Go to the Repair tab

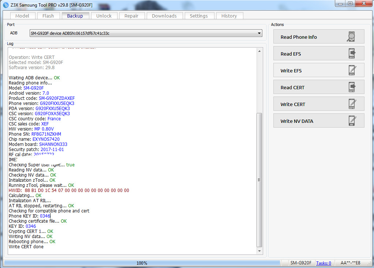pos(131,16)
